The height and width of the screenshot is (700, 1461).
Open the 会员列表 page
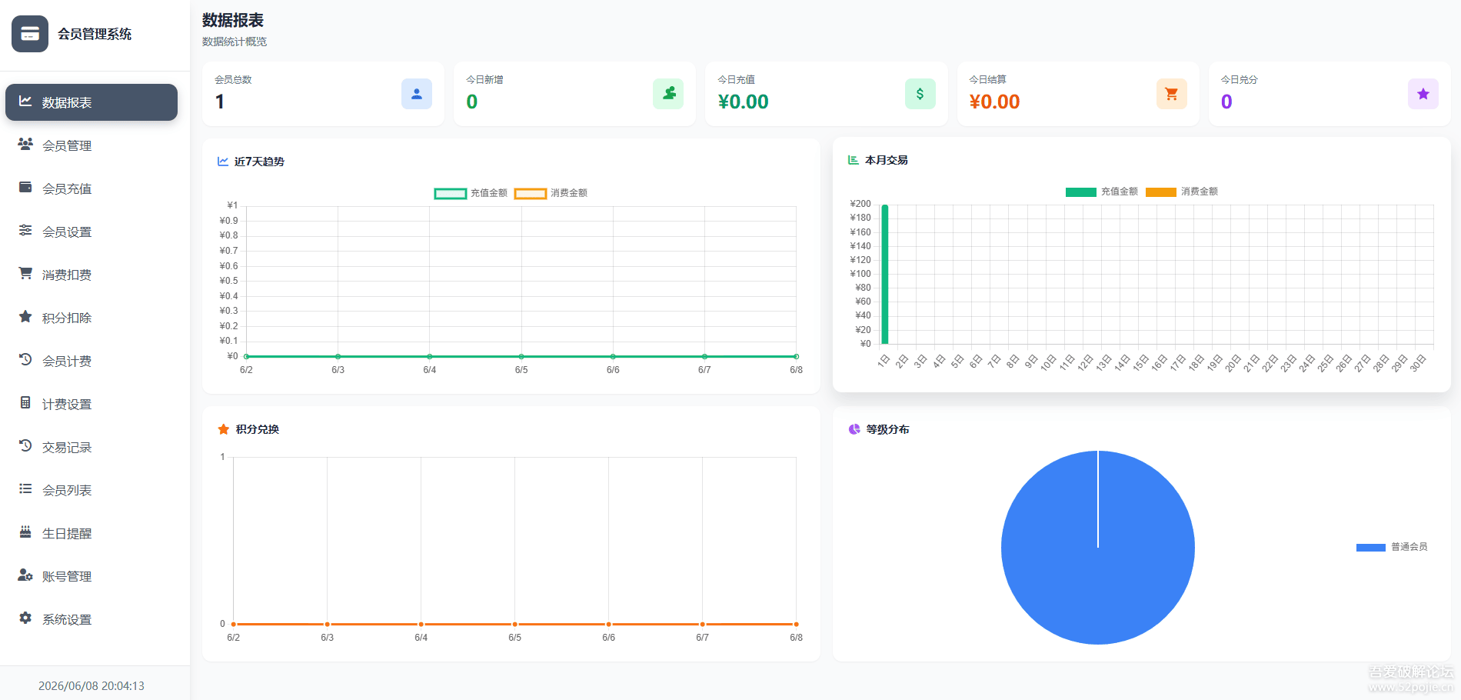pyautogui.click(x=92, y=490)
